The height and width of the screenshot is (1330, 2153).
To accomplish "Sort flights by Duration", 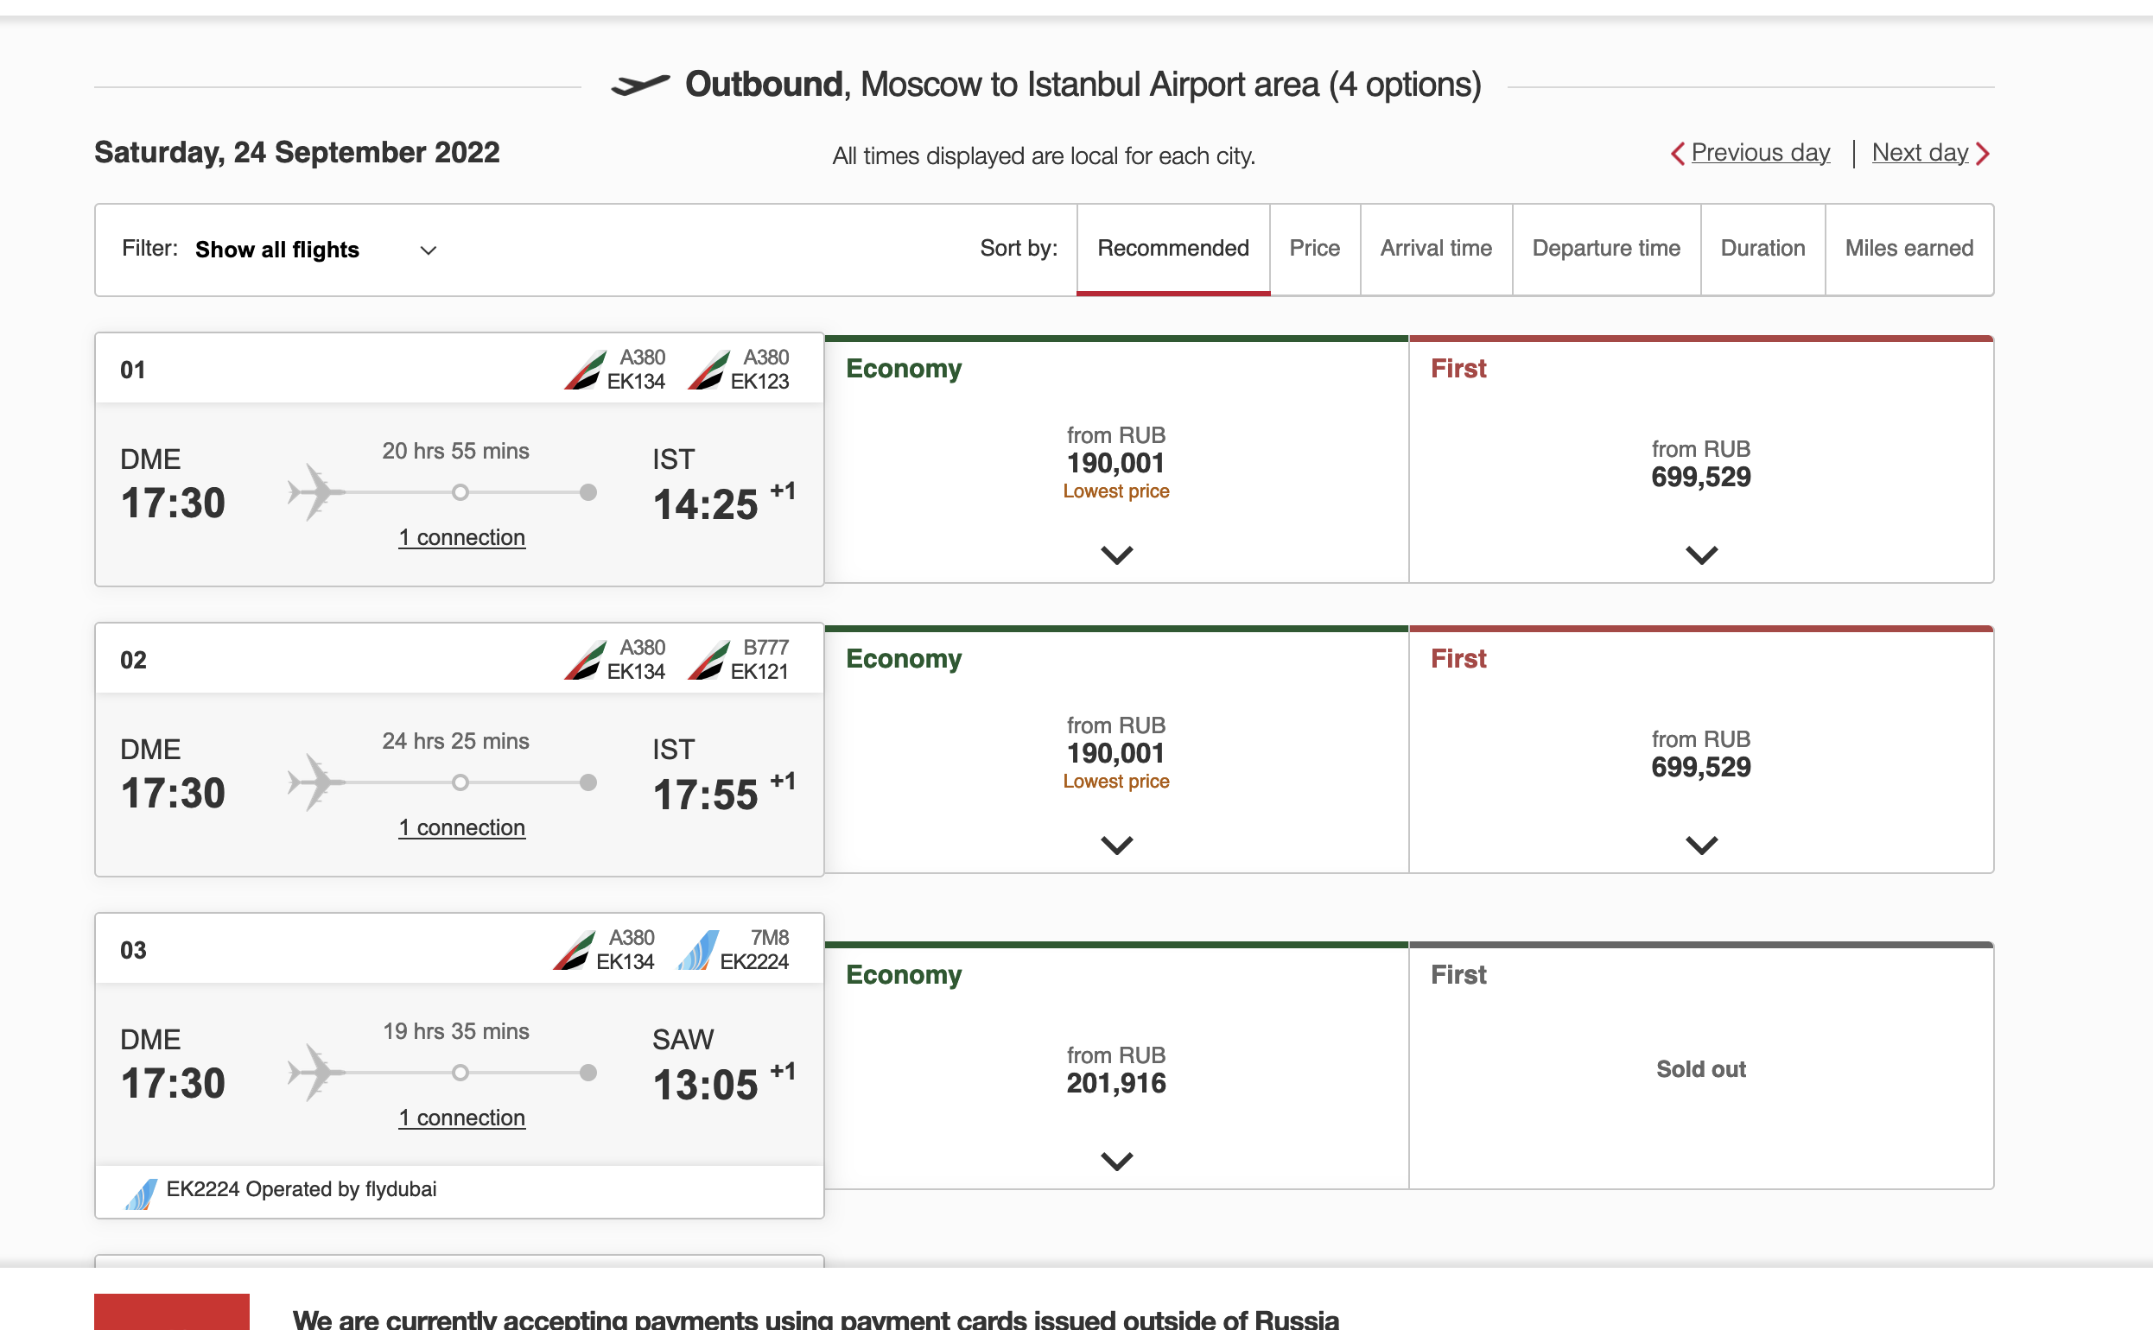I will (1762, 249).
